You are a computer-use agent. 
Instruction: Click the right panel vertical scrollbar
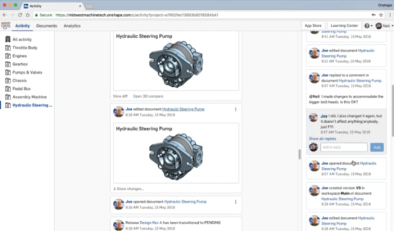click(x=393, y=111)
